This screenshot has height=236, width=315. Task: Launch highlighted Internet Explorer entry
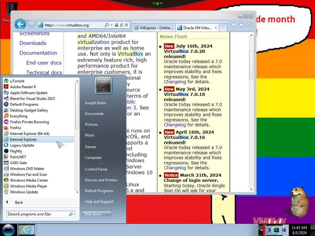(39, 139)
